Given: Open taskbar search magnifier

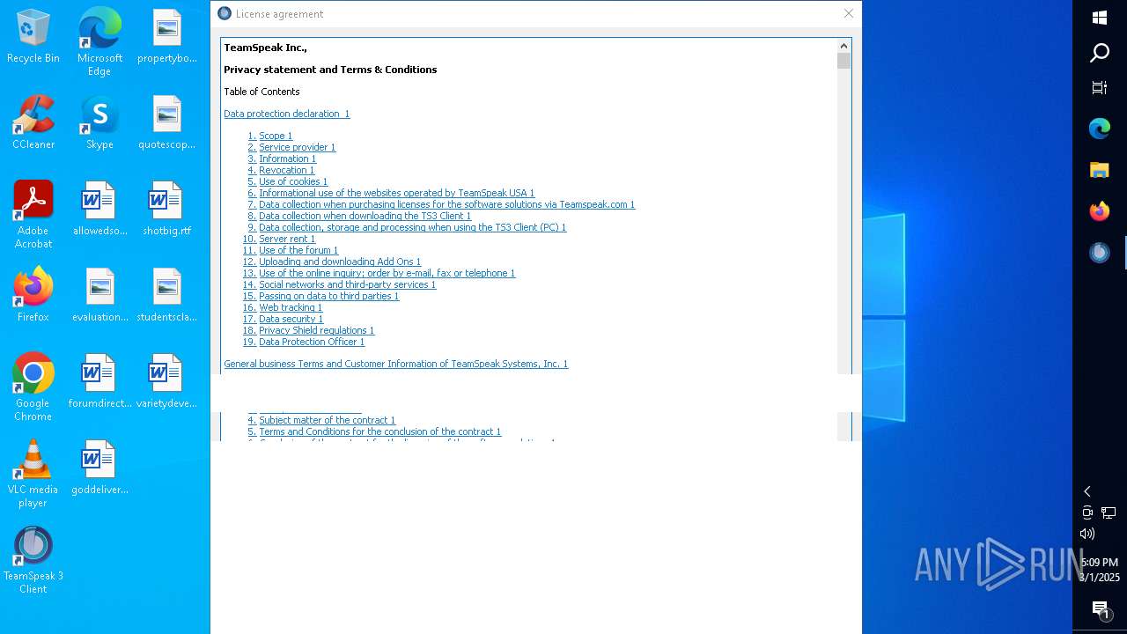Looking at the screenshot, I should coord(1100,53).
